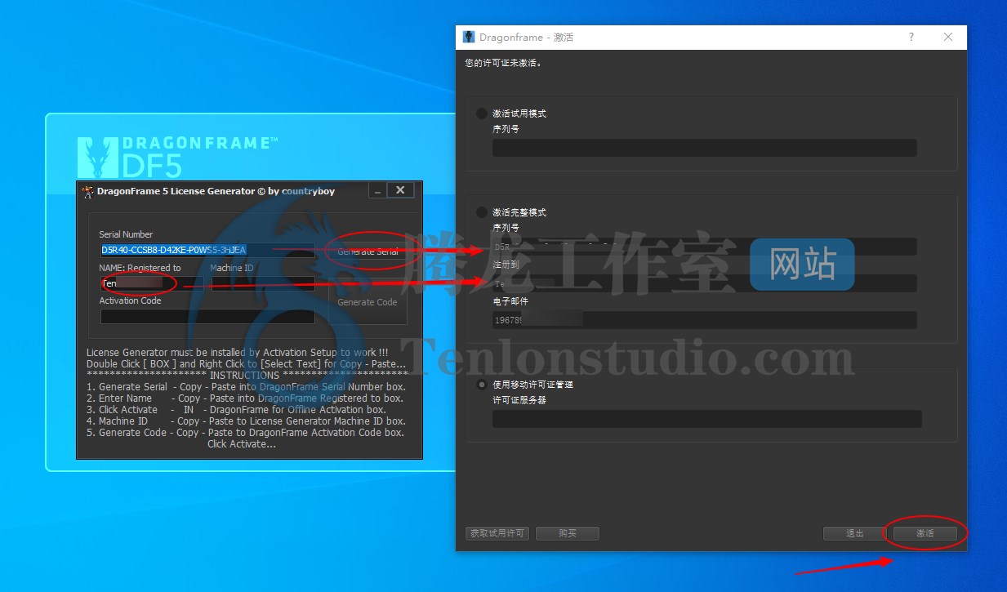Click the 激活 button to activate
The height and width of the screenshot is (592, 1007).
(x=925, y=533)
